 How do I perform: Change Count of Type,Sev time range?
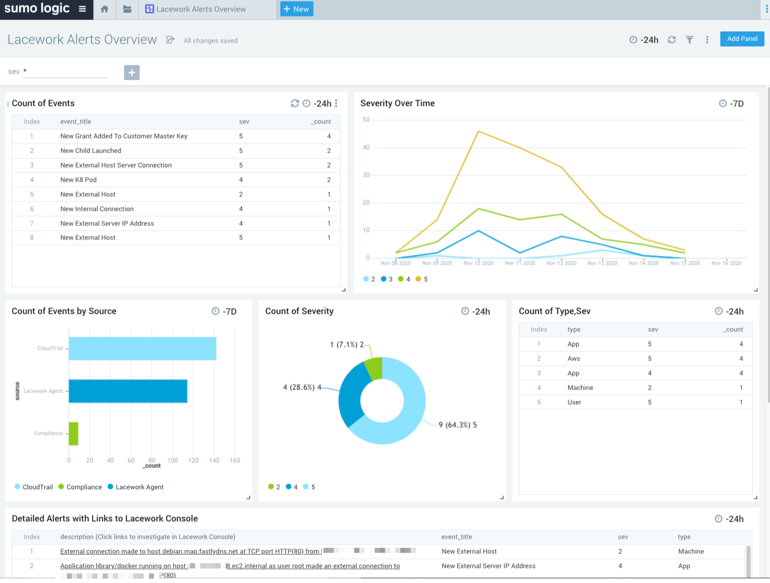729,311
